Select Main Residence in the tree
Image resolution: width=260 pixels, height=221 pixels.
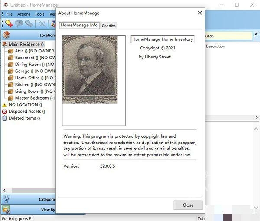click(26, 44)
